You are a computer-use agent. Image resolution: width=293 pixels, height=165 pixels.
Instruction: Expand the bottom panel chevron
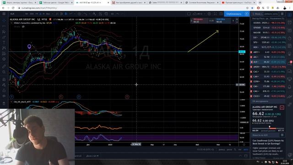click(x=240, y=156)
